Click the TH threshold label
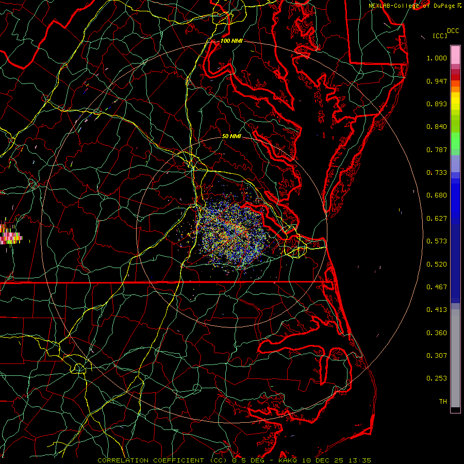The width and height of the screenshot is (464, 464). click(443, 402)
